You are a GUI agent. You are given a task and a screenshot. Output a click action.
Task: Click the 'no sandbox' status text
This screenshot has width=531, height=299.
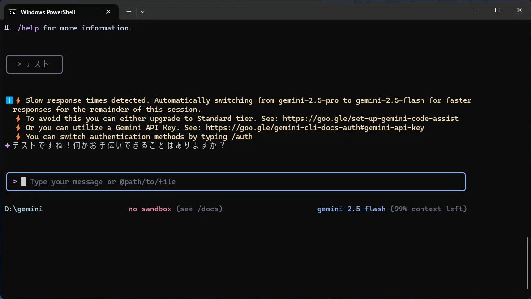tap(150, 209)
